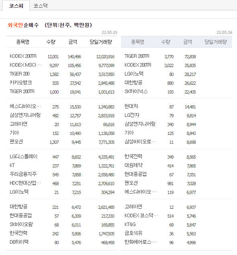Click TIGER 200TR in the 22.03.15 table
This screenshot has height=255, width=237.
(x=22, y=92)
